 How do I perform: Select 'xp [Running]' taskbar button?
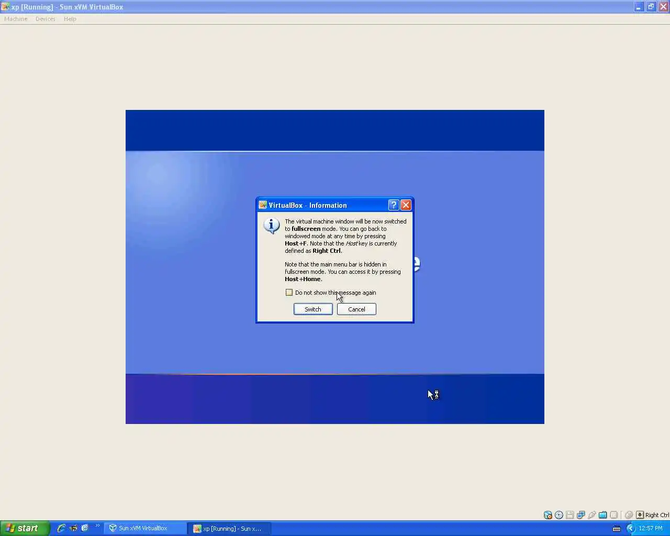230,528
